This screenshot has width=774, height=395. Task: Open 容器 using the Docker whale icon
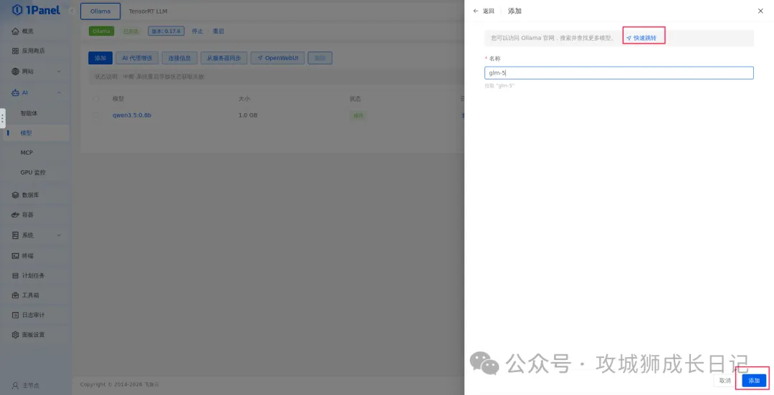click(x=15, y=215)
